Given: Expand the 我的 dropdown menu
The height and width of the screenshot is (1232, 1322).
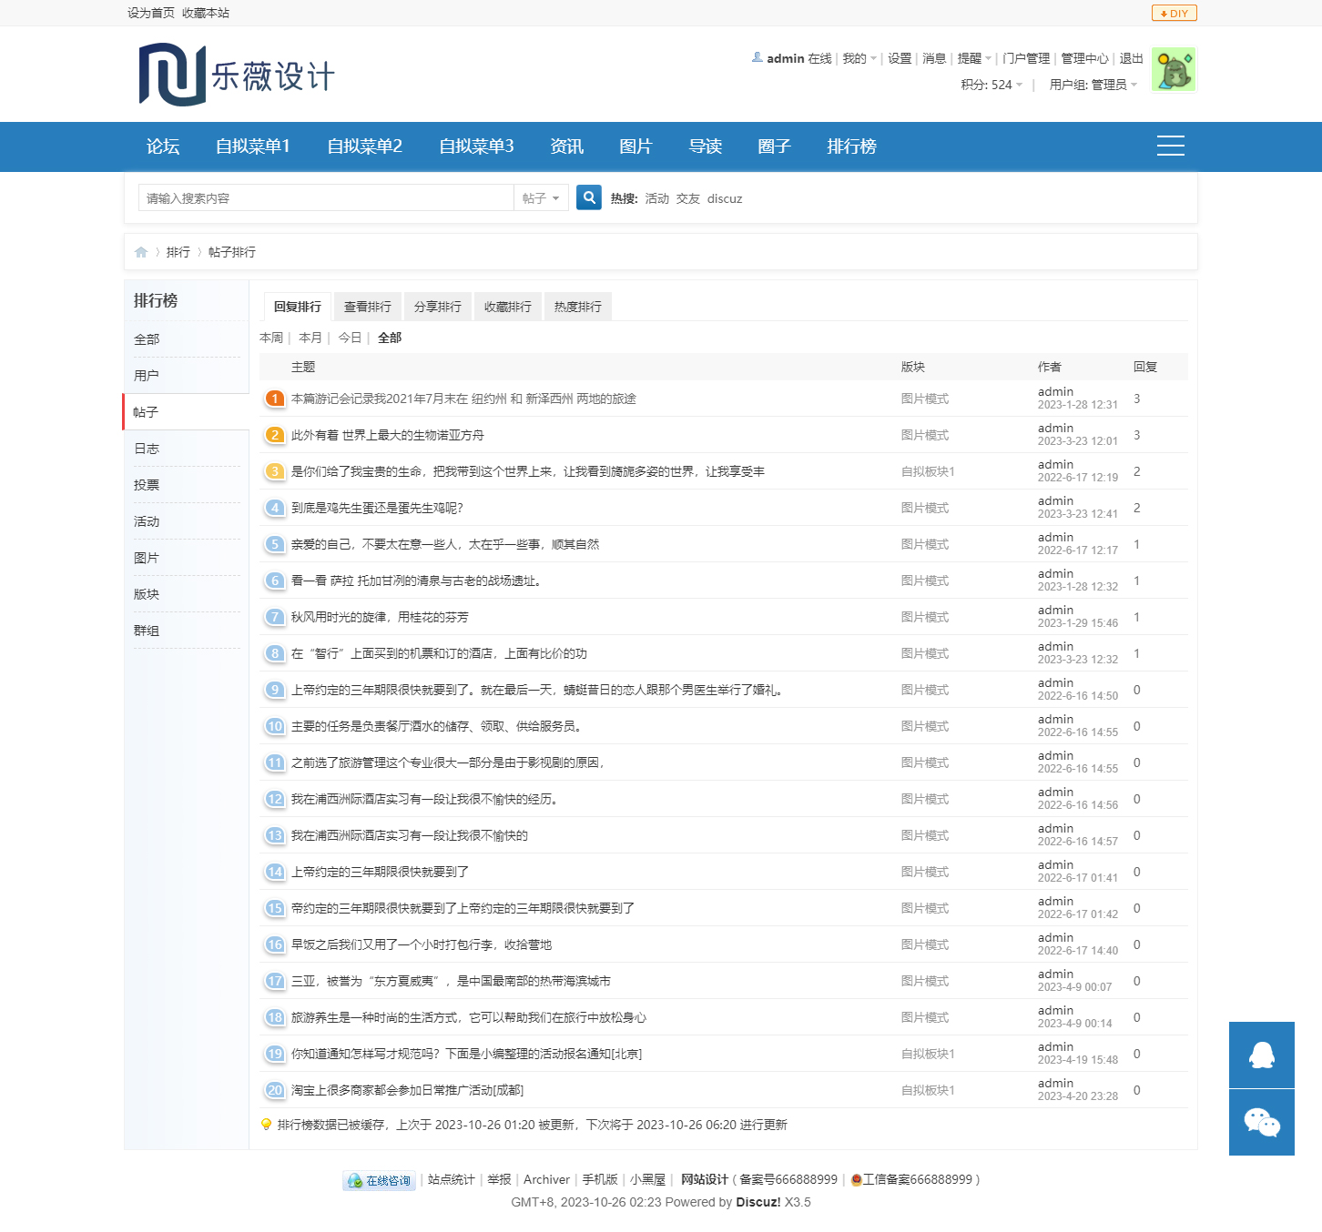Looking at the screenshot, I should (x=859, y=58).
